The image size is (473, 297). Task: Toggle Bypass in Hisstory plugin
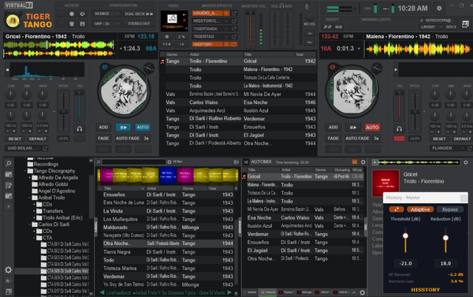(450, 210)
